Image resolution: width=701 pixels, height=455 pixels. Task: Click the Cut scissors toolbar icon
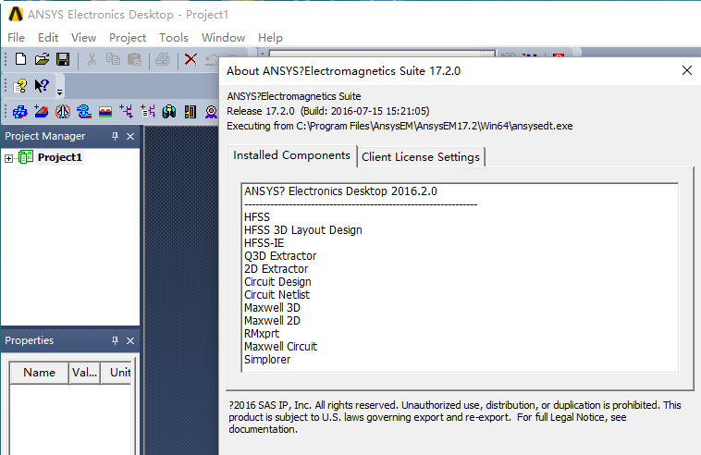point(92,59)
